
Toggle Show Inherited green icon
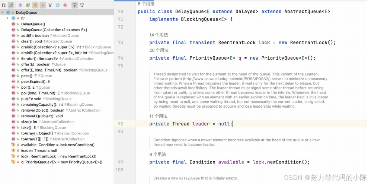(x=28, y=5)
